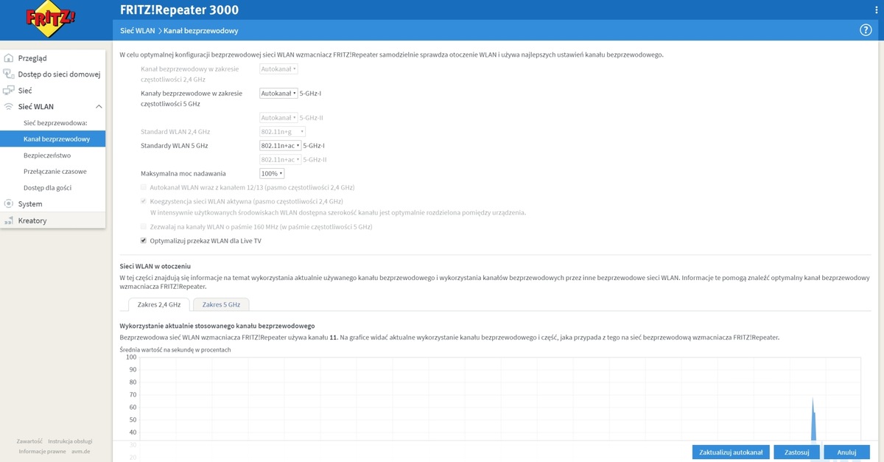Open Maksymalna moc nadawania 100% dropdown
The image size is (884, 462).
tap(271, 173)
